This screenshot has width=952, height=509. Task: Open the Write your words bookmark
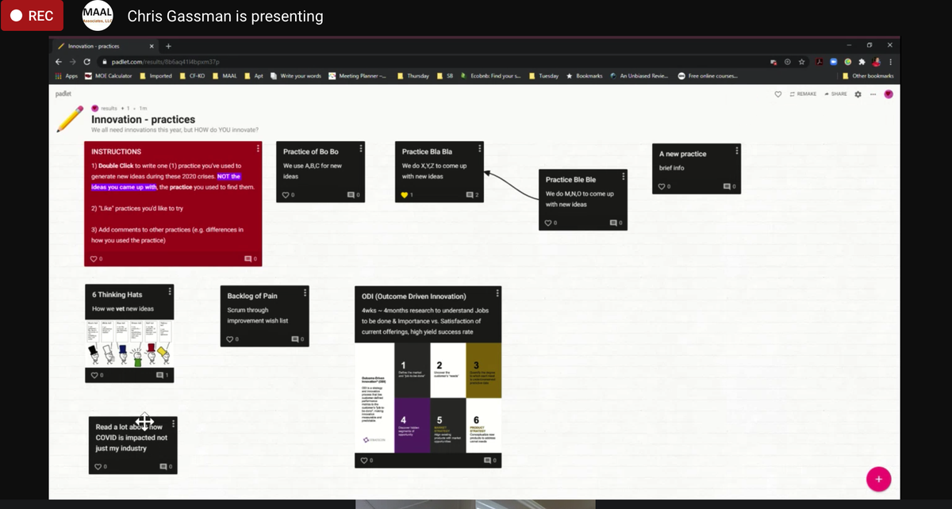point(296,76)
